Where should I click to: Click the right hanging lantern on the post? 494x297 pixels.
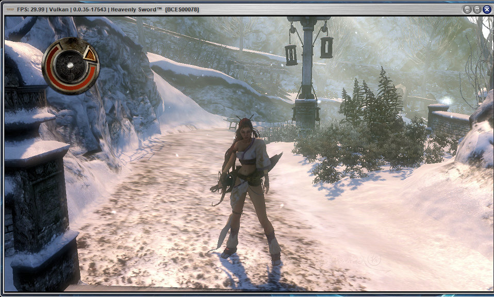326,47
